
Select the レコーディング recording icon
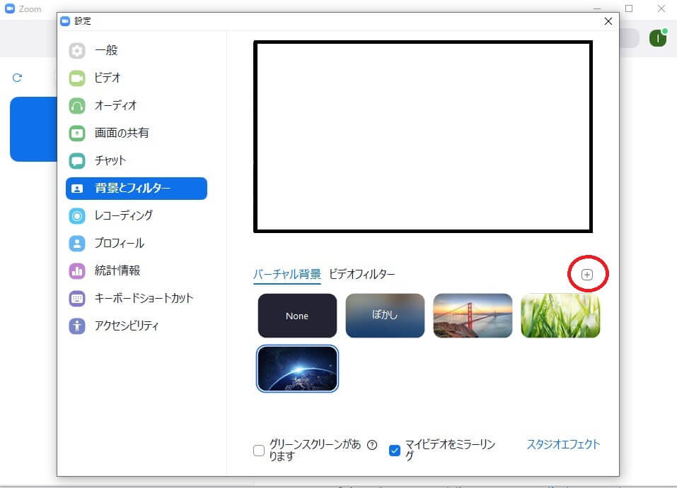click(77, 216)
